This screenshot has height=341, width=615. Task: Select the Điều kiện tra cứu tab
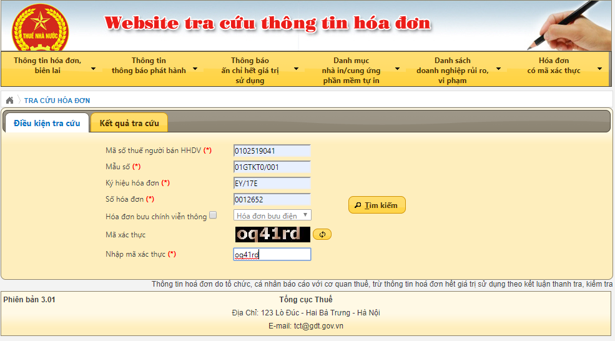[47, 123]
